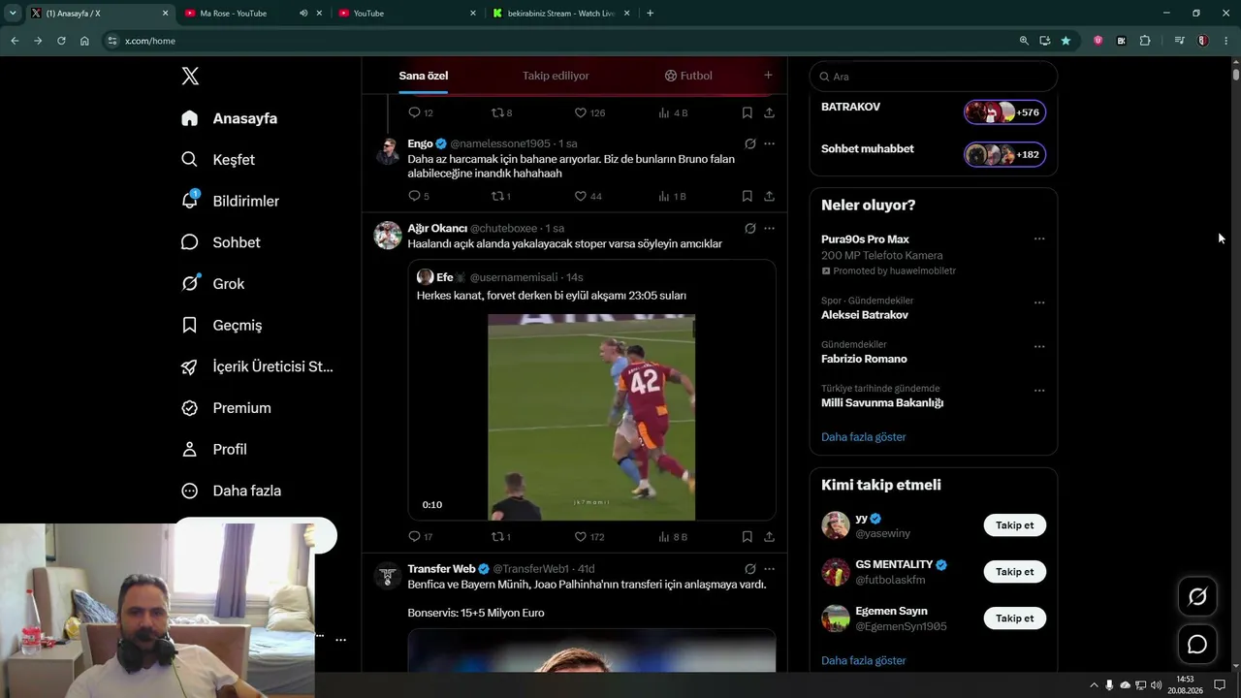Go to Anasayfa in the sidebar

click(230, 118)
